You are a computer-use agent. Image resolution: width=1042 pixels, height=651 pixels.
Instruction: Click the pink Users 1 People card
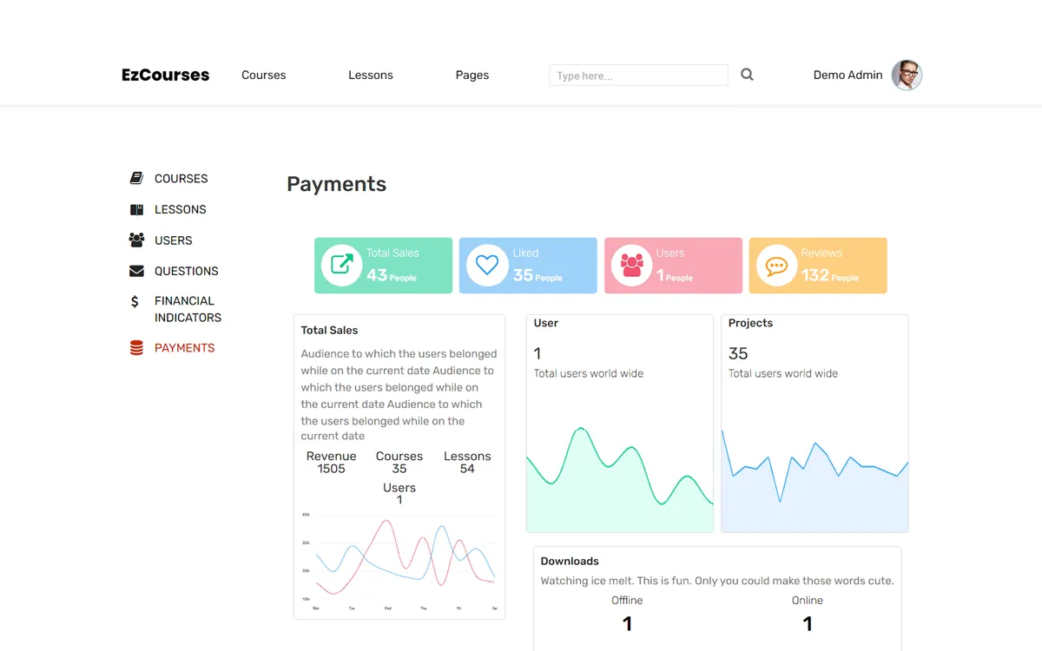pyautogui.click(x=673, y=266)
